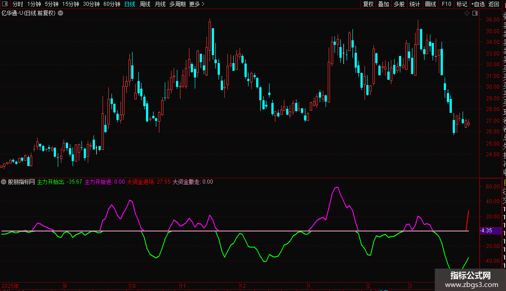Click the diamond marker icon above the chart
Viewport: 506px width, 291px height.
[467, 13]
